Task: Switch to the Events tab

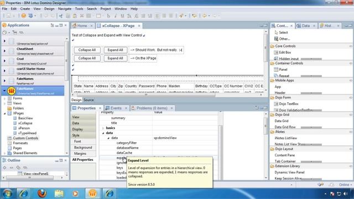Action: [116, 108]
